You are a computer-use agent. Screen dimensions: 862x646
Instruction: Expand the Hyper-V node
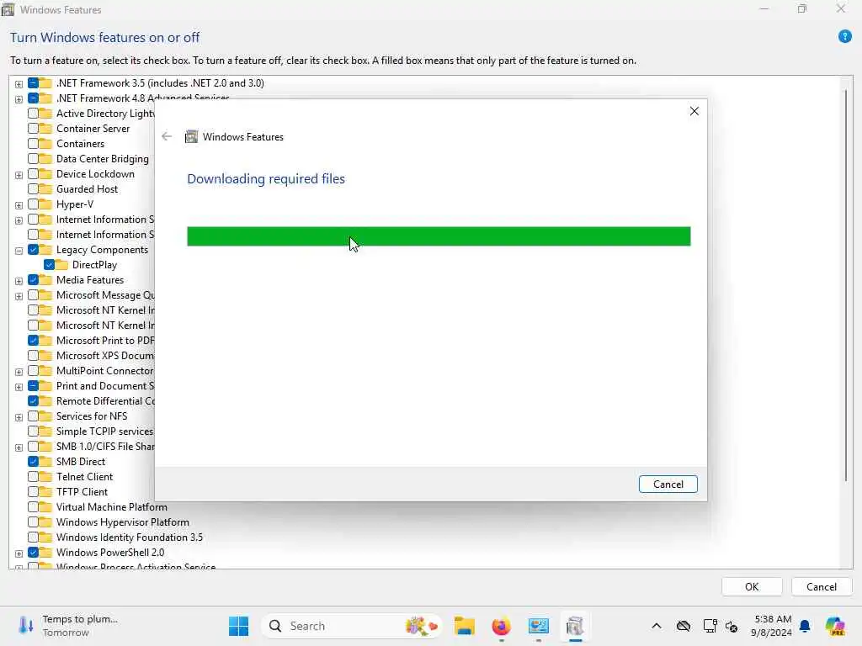point(19,205)
